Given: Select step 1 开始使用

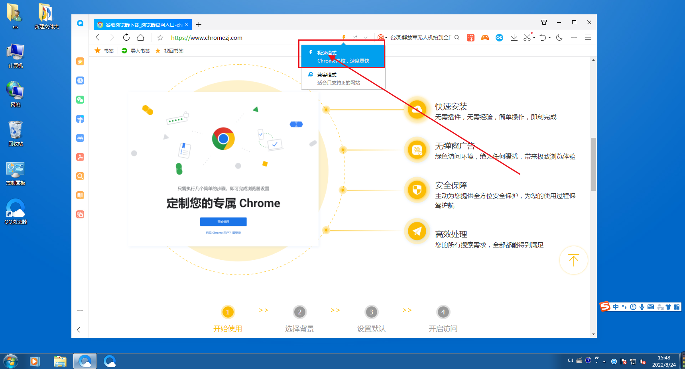Looking at the screenshot, I should pos(228,319).
